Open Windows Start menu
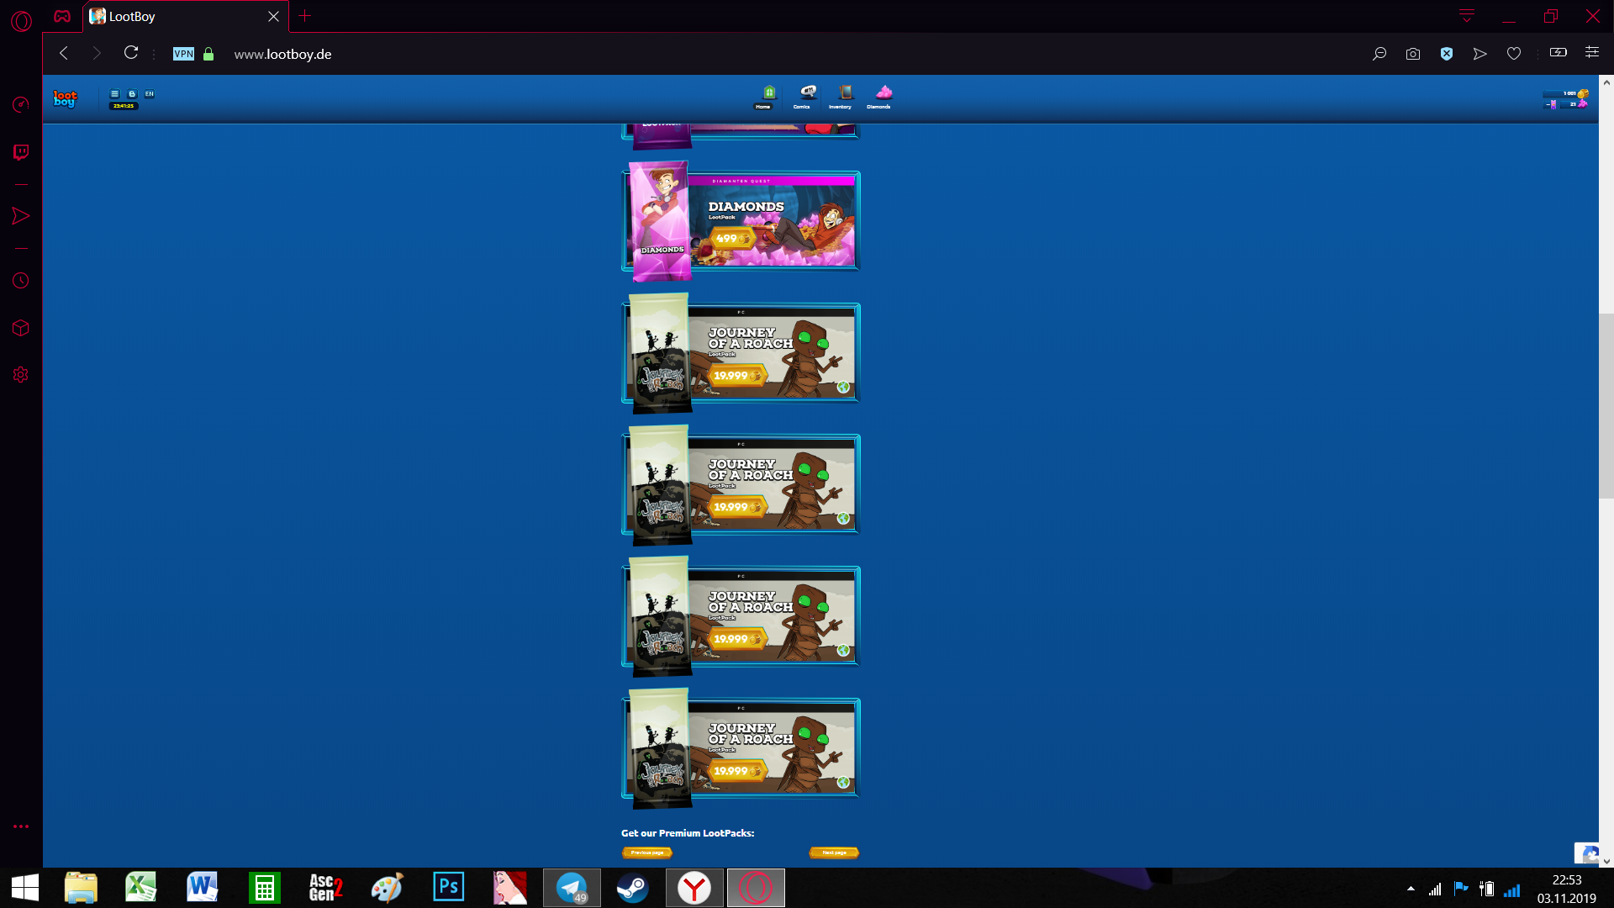This screenshot has height=908, width=1614. pos(25,888)
